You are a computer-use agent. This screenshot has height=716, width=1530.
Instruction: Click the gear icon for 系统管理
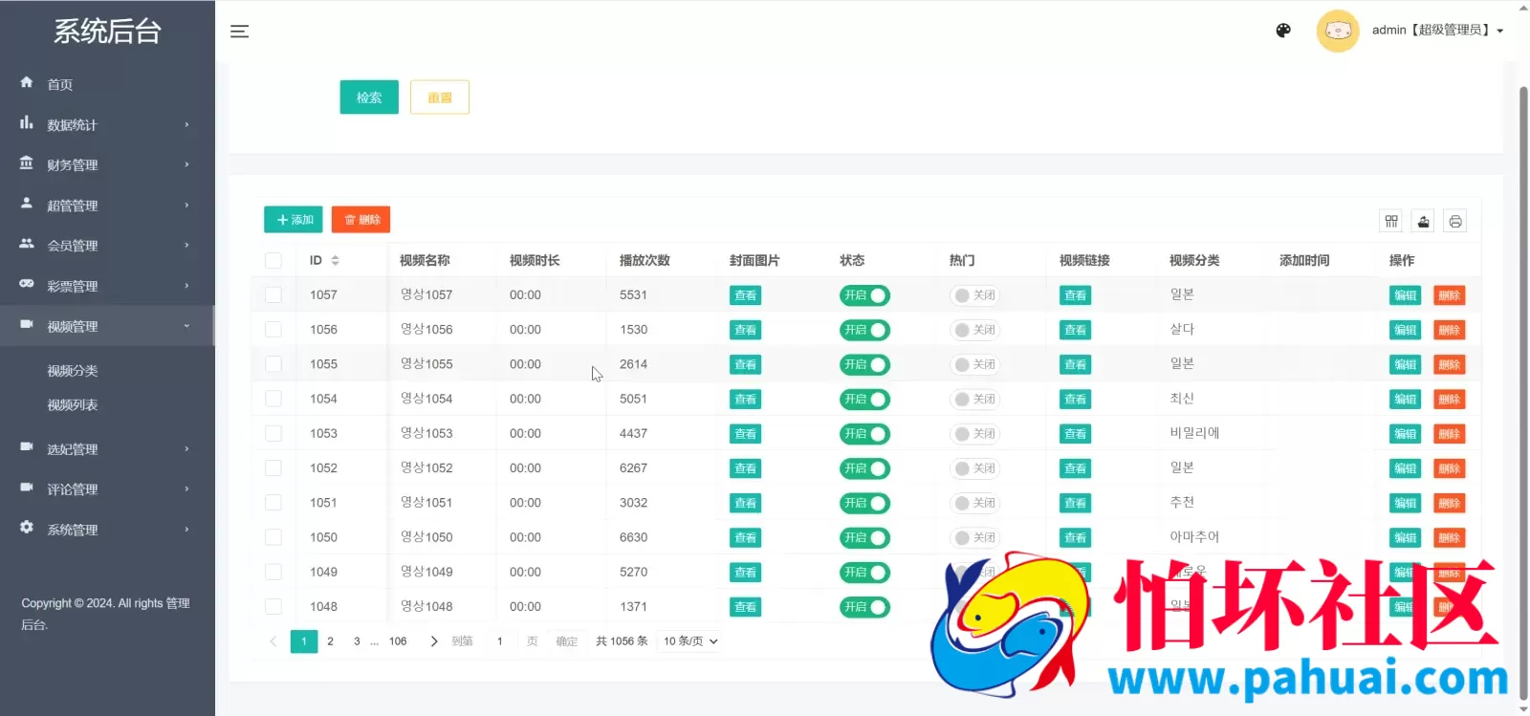(x=27, y=527)
